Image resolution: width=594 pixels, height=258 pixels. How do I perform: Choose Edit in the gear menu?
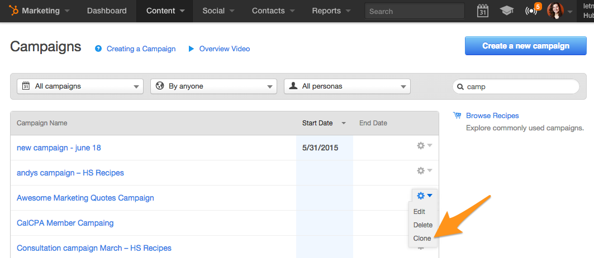click(419, 212)
